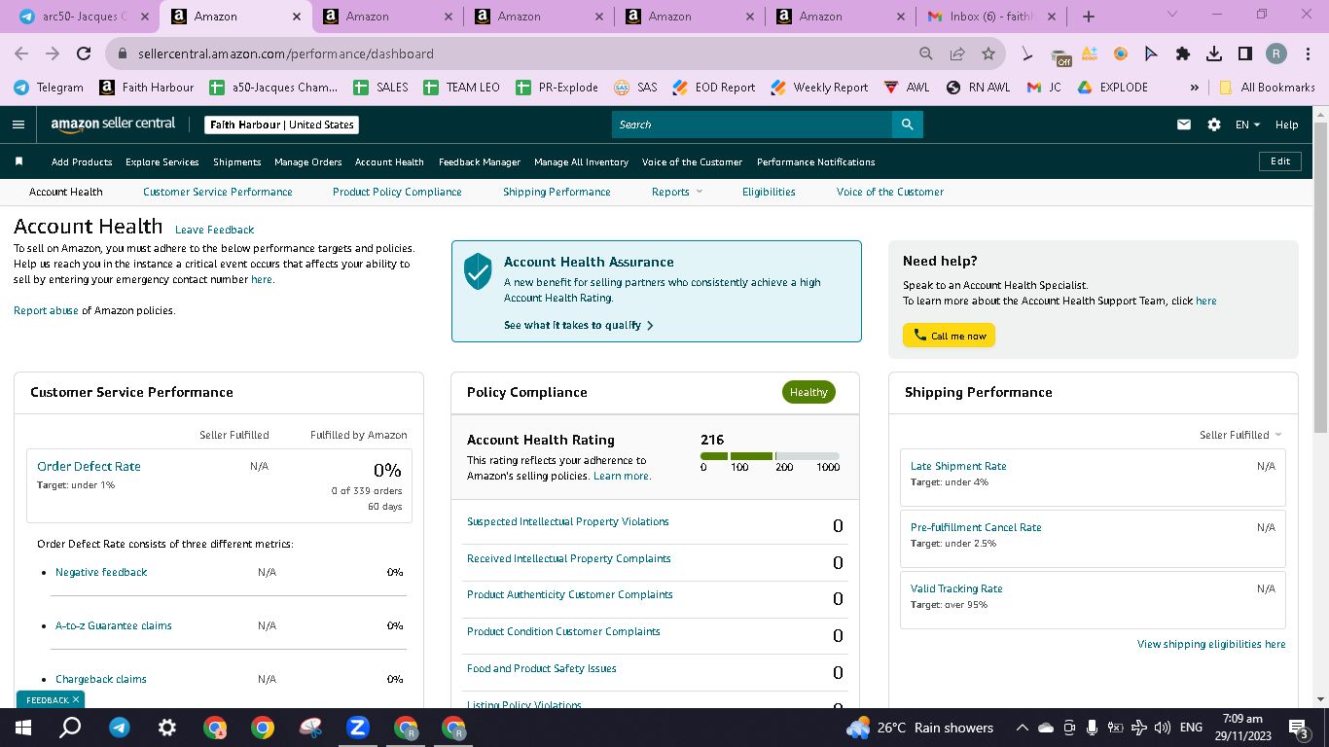The height and width of the screenshot is (747, 1329).
Task: Click the volume speaker icon in tray
Action: pyautogui.click(x=1162, y=728)
